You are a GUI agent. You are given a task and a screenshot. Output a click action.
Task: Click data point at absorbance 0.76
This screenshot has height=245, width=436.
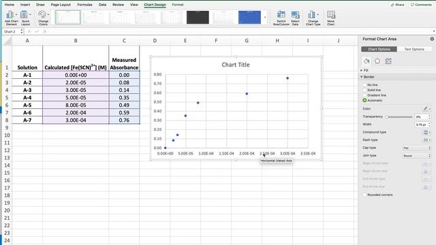pos(287,78)
